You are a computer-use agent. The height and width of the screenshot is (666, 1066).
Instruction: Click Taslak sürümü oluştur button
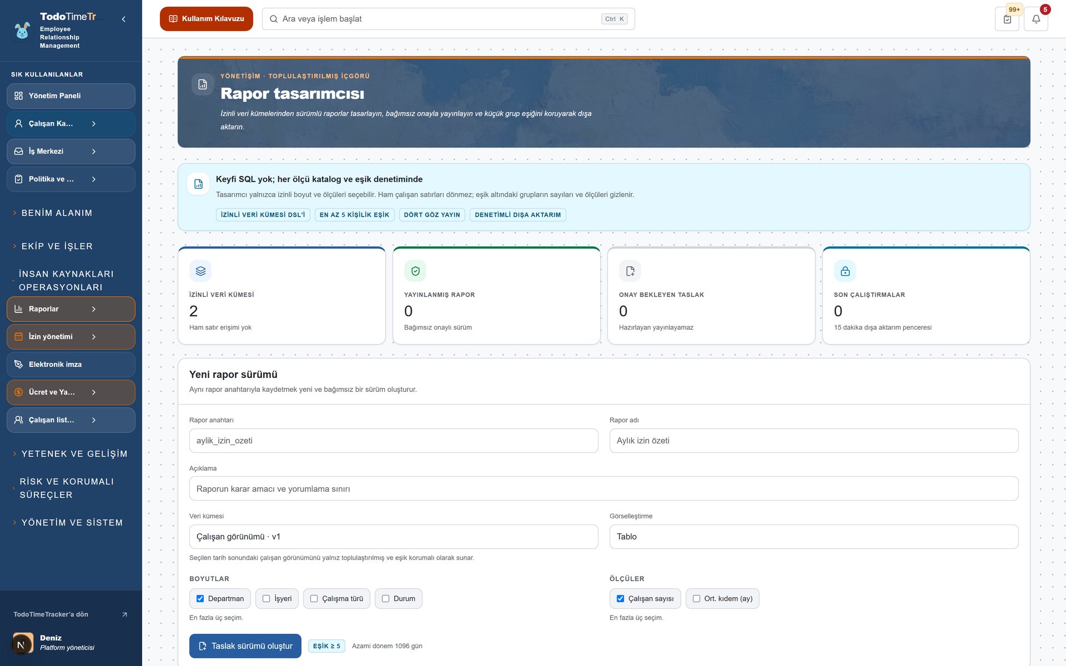245,646
